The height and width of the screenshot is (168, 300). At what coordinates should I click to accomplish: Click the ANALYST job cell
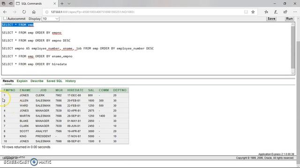(42, 131)
